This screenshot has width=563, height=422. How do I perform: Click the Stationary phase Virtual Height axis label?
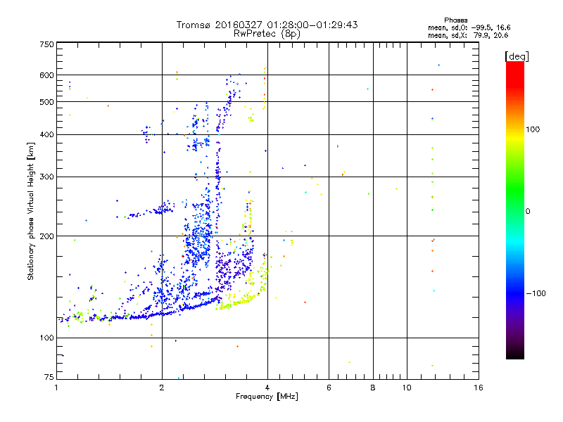pos(31,212)
